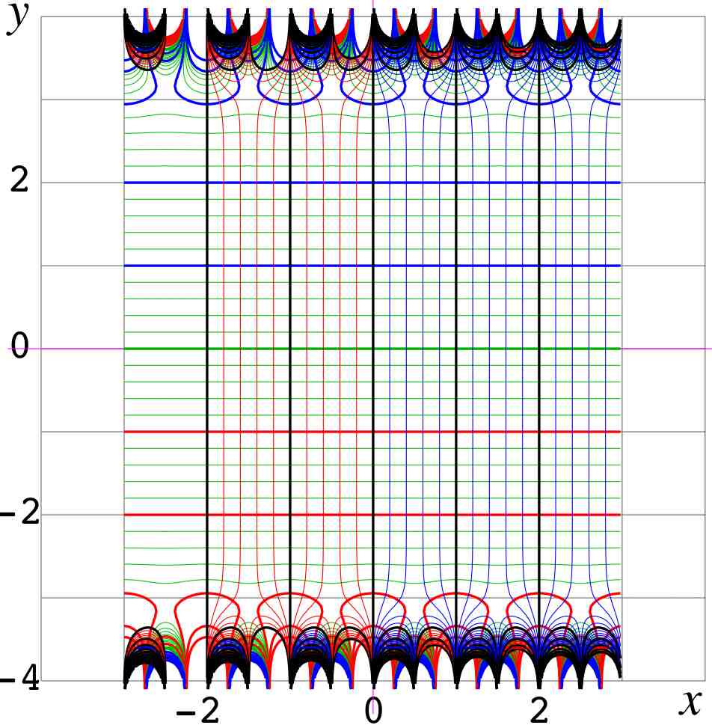712x725 pixels.
Task: Select the x-axis tick label 0
Action: (372, 709)
